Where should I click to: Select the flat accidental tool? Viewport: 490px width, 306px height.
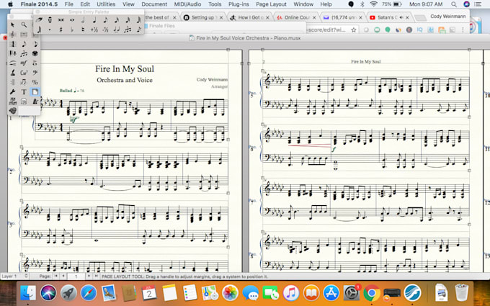coord(72,30)
